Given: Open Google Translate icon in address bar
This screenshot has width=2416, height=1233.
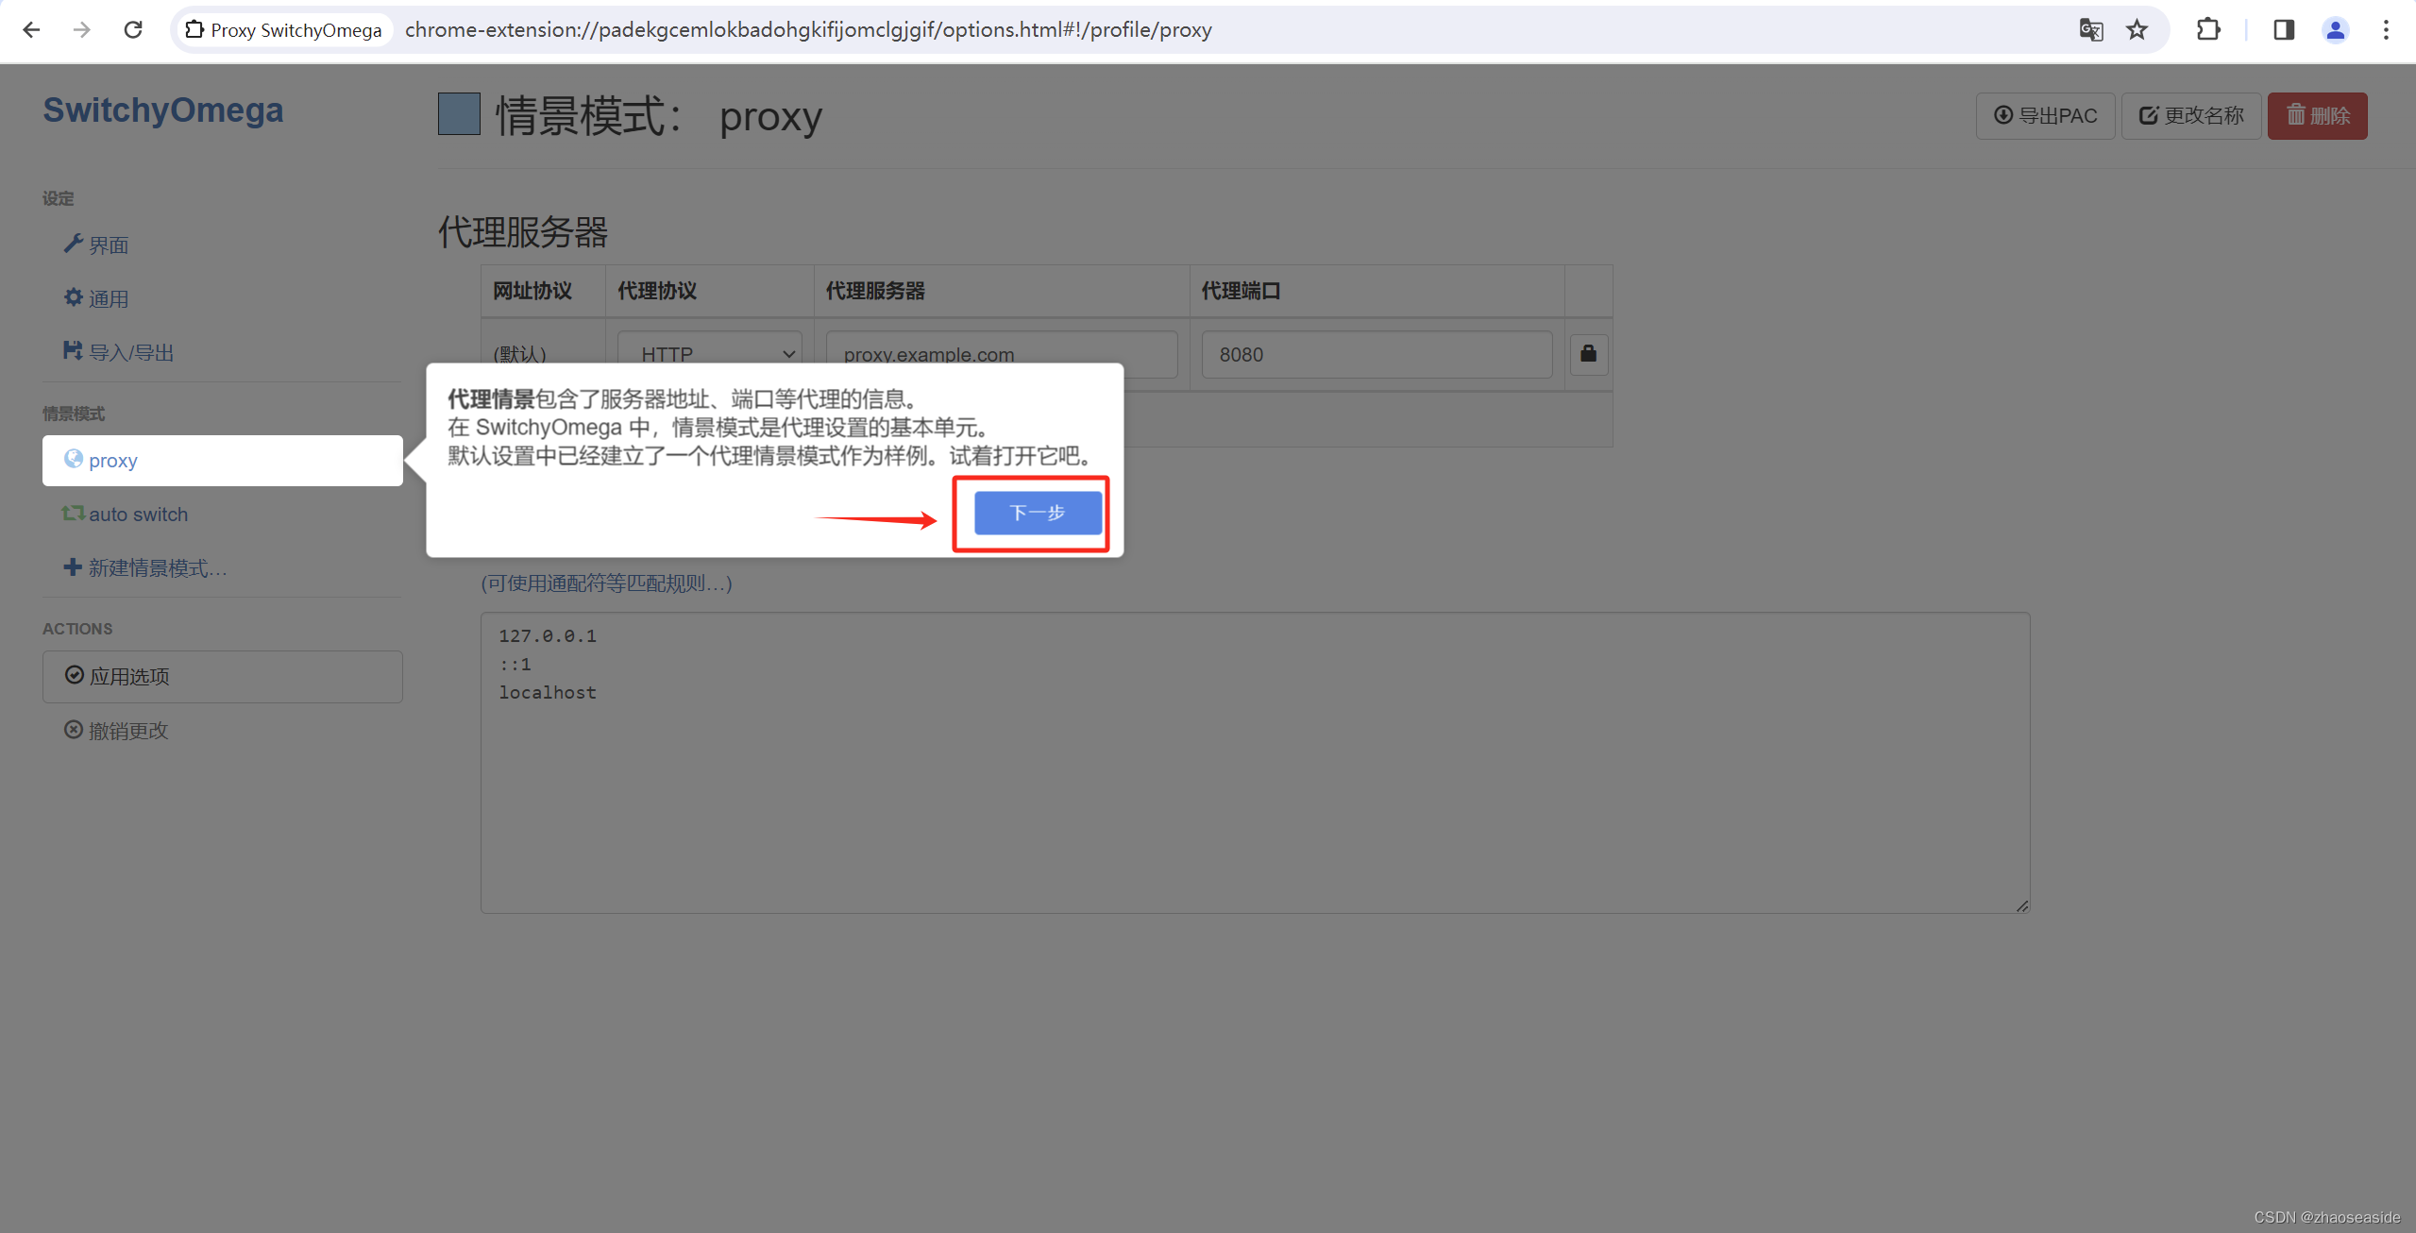Looking at the screenshot, I should click(x=2090, y=30).
